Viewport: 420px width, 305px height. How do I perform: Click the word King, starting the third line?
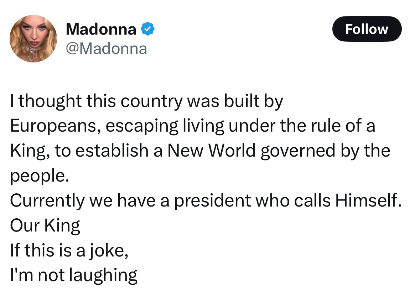pyautogui.click(x=30, y=151)
